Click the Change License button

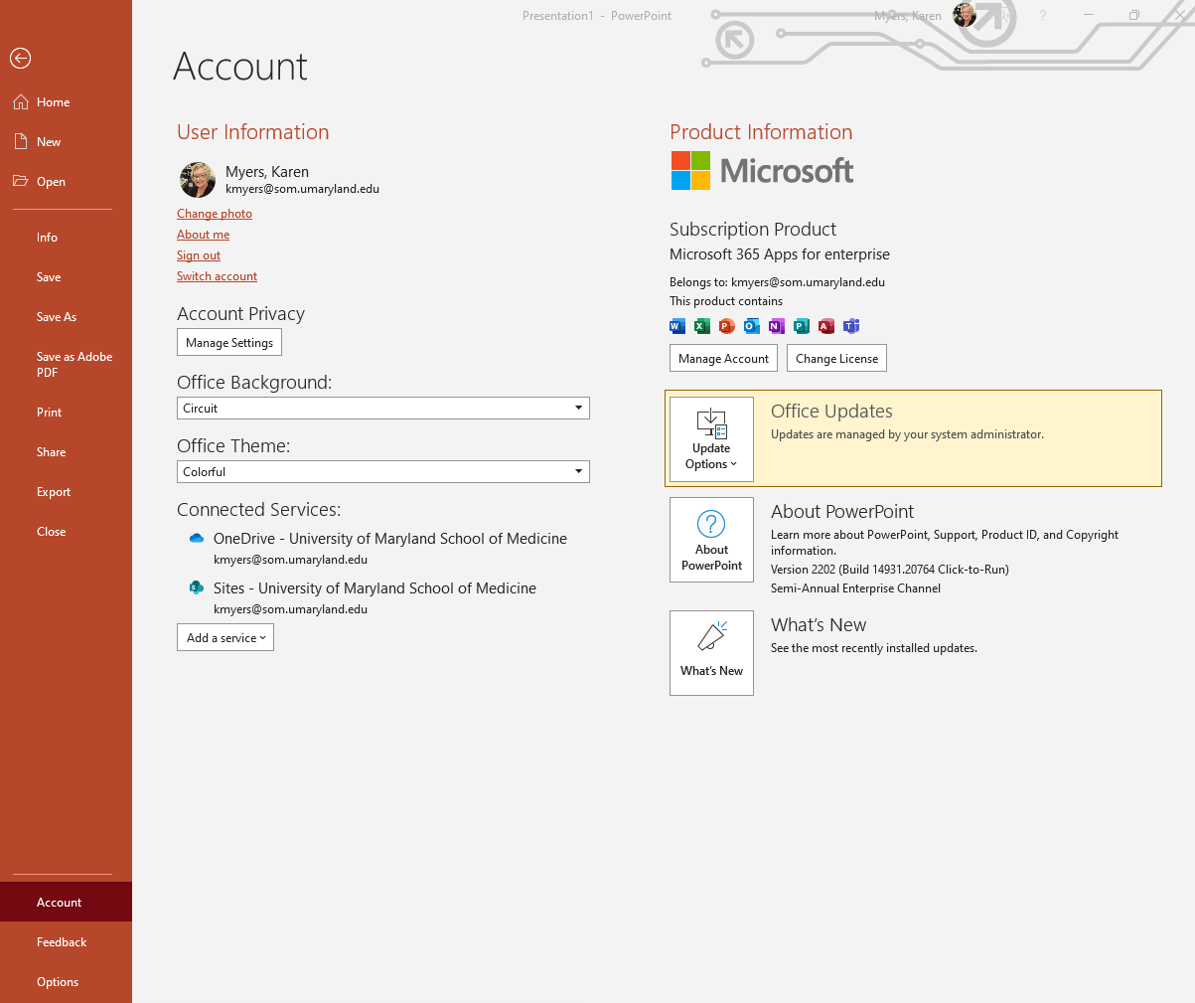pos(836,359)
